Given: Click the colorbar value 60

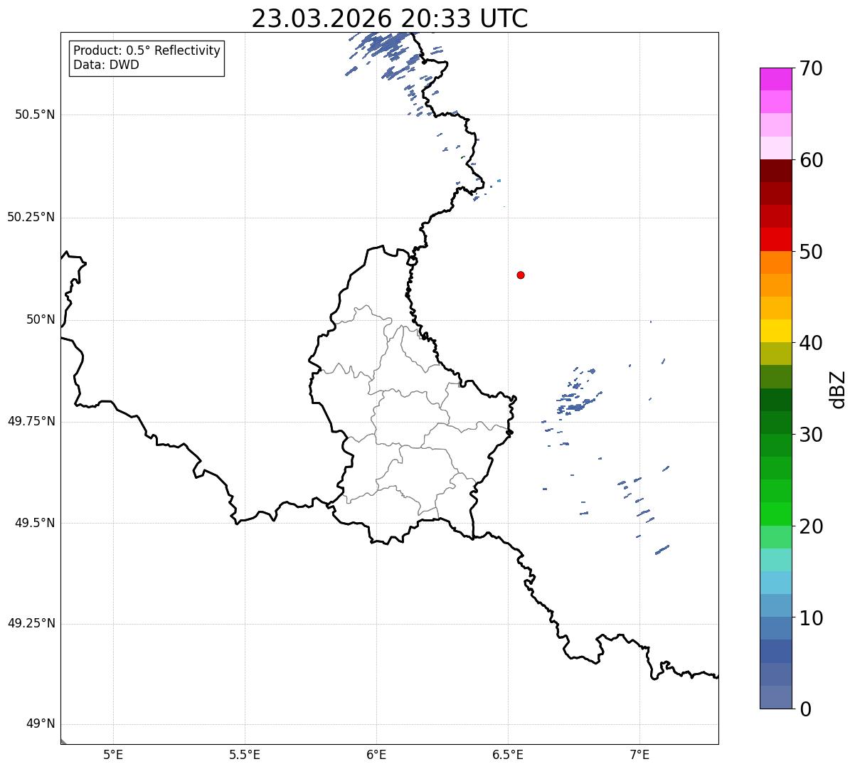Looking at the screenshot, I should [x=811, y=160].
